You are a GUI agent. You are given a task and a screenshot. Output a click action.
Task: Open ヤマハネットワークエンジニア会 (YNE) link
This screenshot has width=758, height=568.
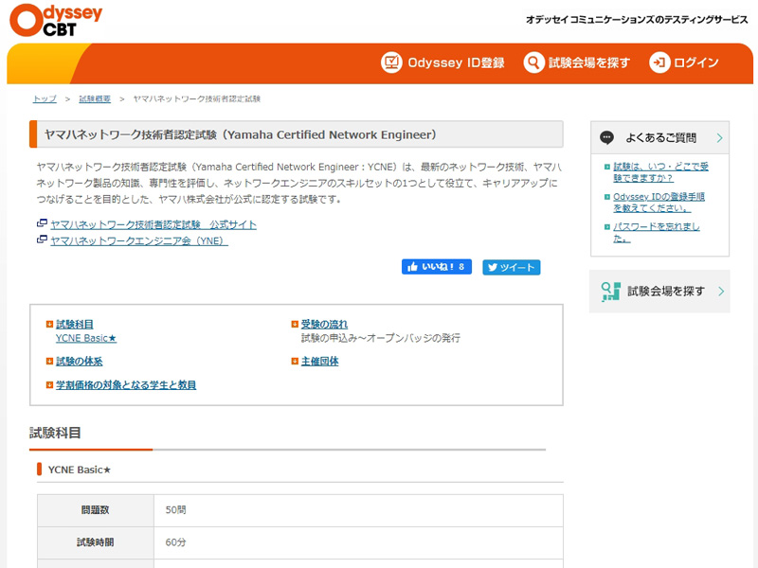(x=139, y=240)
